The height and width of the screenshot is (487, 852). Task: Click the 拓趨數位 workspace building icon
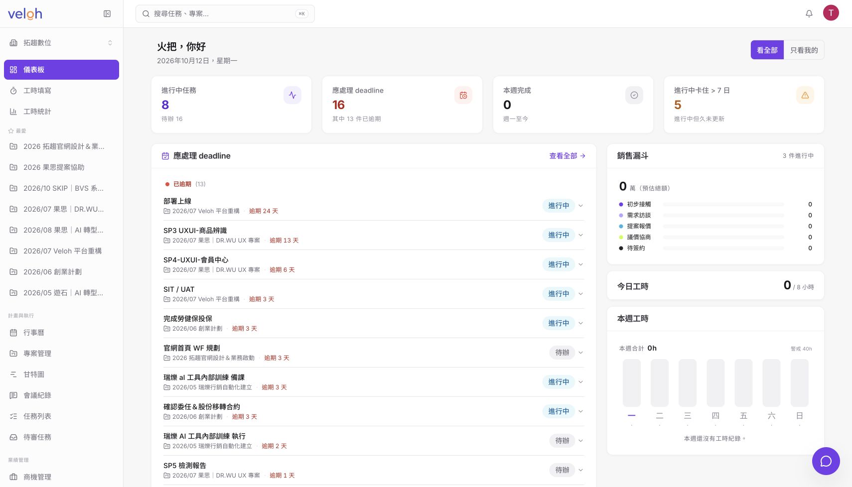(x=13, y=43)
